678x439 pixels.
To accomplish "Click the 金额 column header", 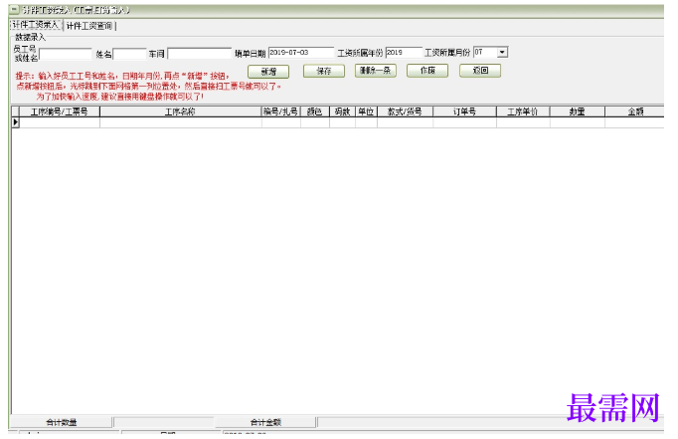I will click(x=635, y=111).
